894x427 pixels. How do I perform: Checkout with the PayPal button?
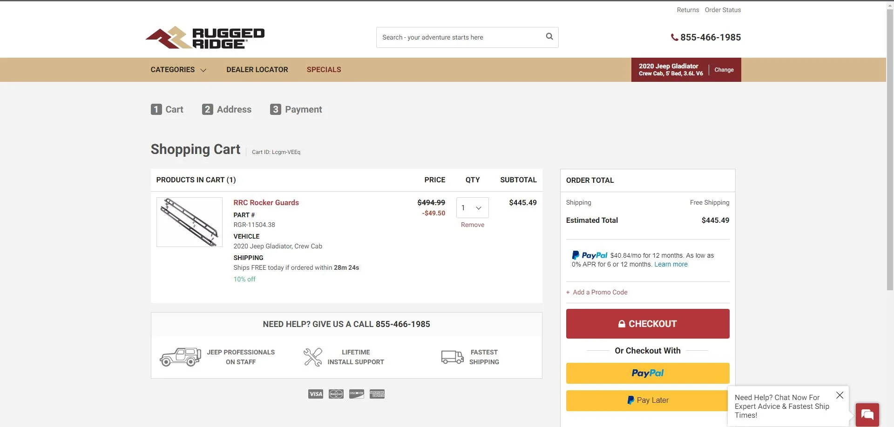[x=648, y=373]
